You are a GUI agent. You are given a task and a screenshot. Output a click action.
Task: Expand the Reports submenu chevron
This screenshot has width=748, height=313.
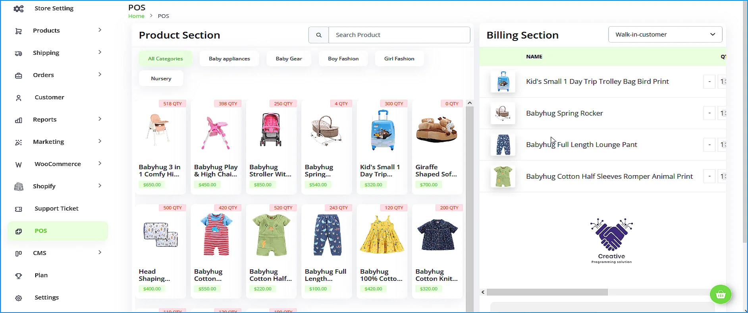[100, 119]
